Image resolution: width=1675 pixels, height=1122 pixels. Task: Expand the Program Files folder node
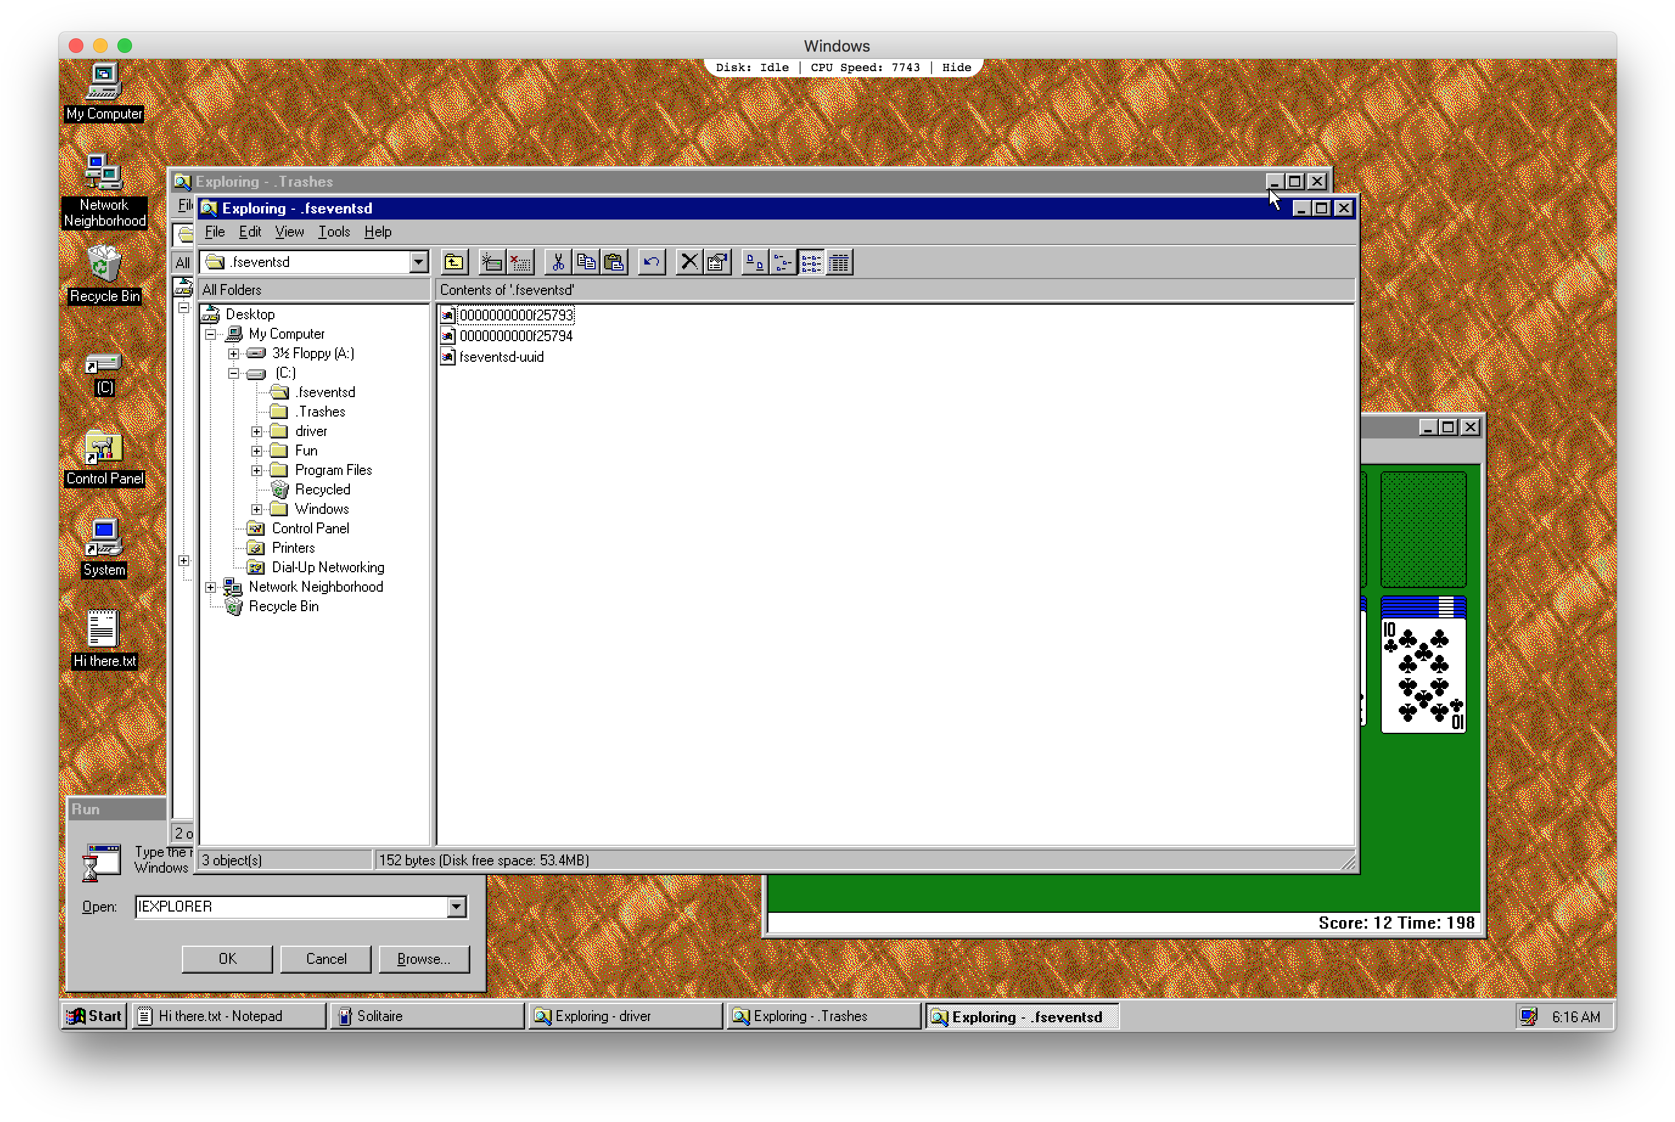256,471
